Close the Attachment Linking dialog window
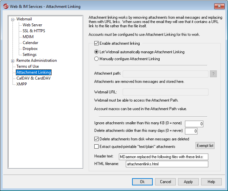228x191 pixels. point(219,6)
